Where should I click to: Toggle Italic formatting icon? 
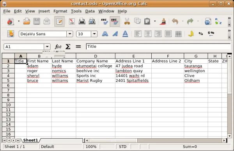[x=115, y=34]
